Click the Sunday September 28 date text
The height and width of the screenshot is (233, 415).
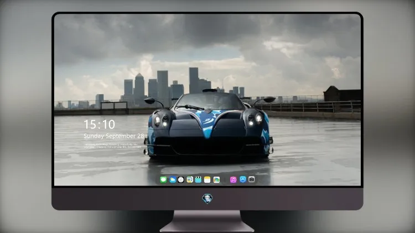(114, 136)
